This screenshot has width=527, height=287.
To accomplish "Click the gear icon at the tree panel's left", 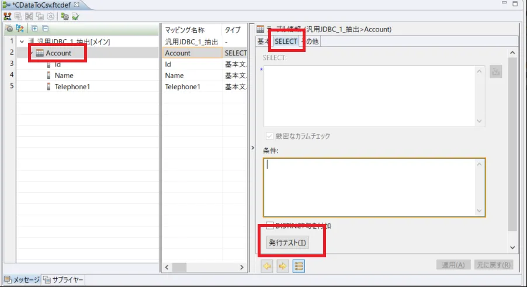I will [x=9, y=28].
